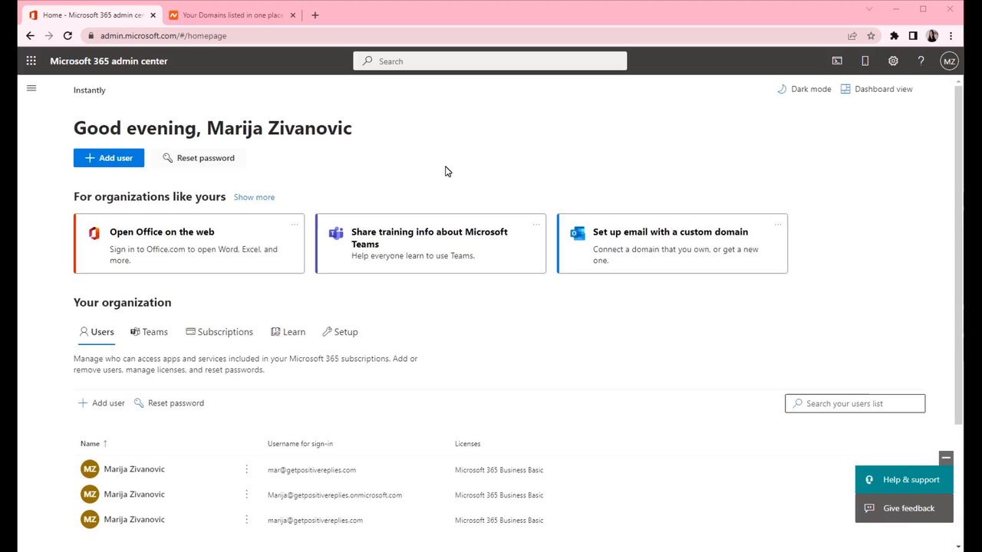Minimize the Help & support widget

coord(946,458)
